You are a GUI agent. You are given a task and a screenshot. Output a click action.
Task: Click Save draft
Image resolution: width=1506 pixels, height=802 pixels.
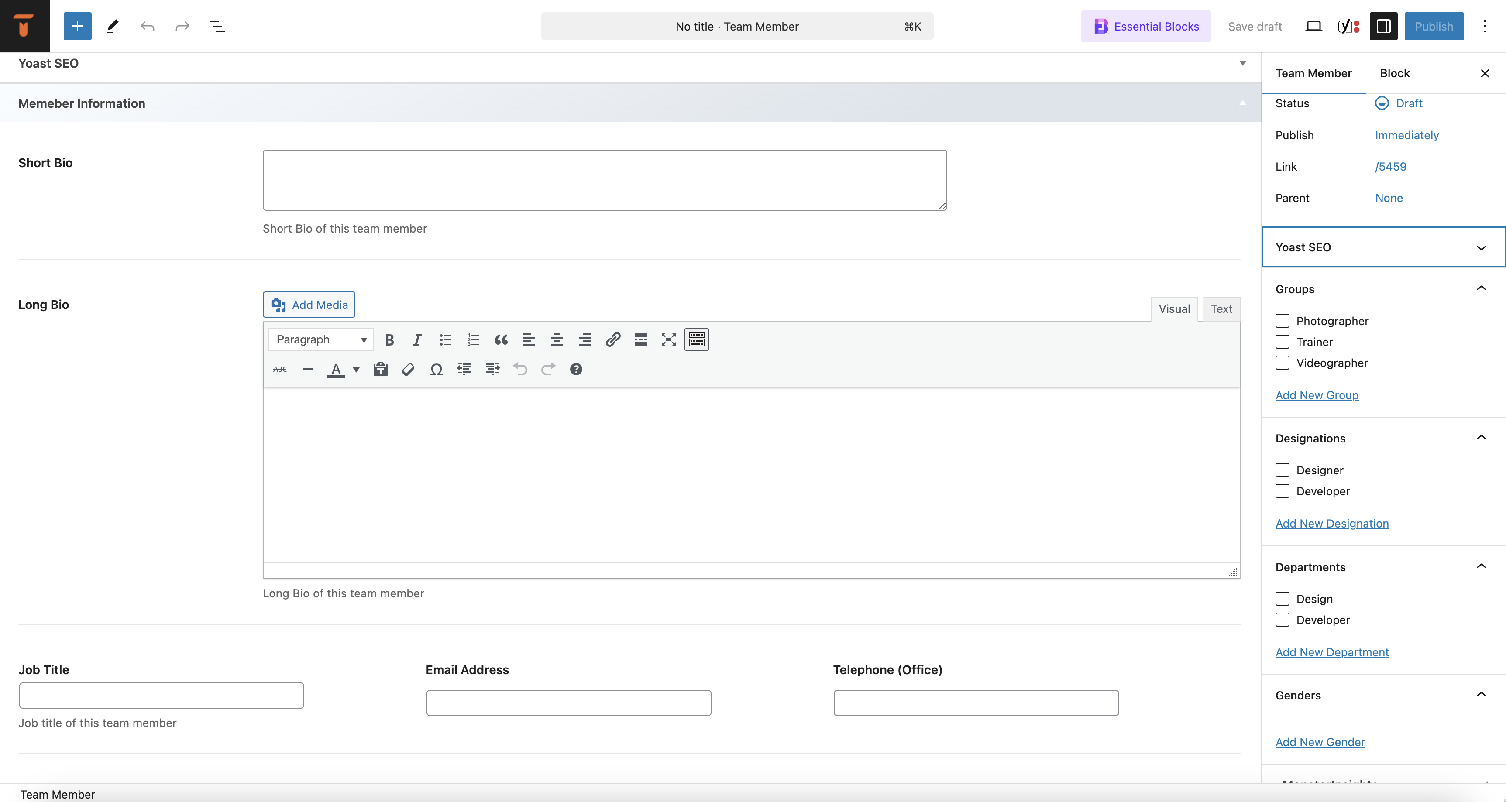(x=1255, y=26)
